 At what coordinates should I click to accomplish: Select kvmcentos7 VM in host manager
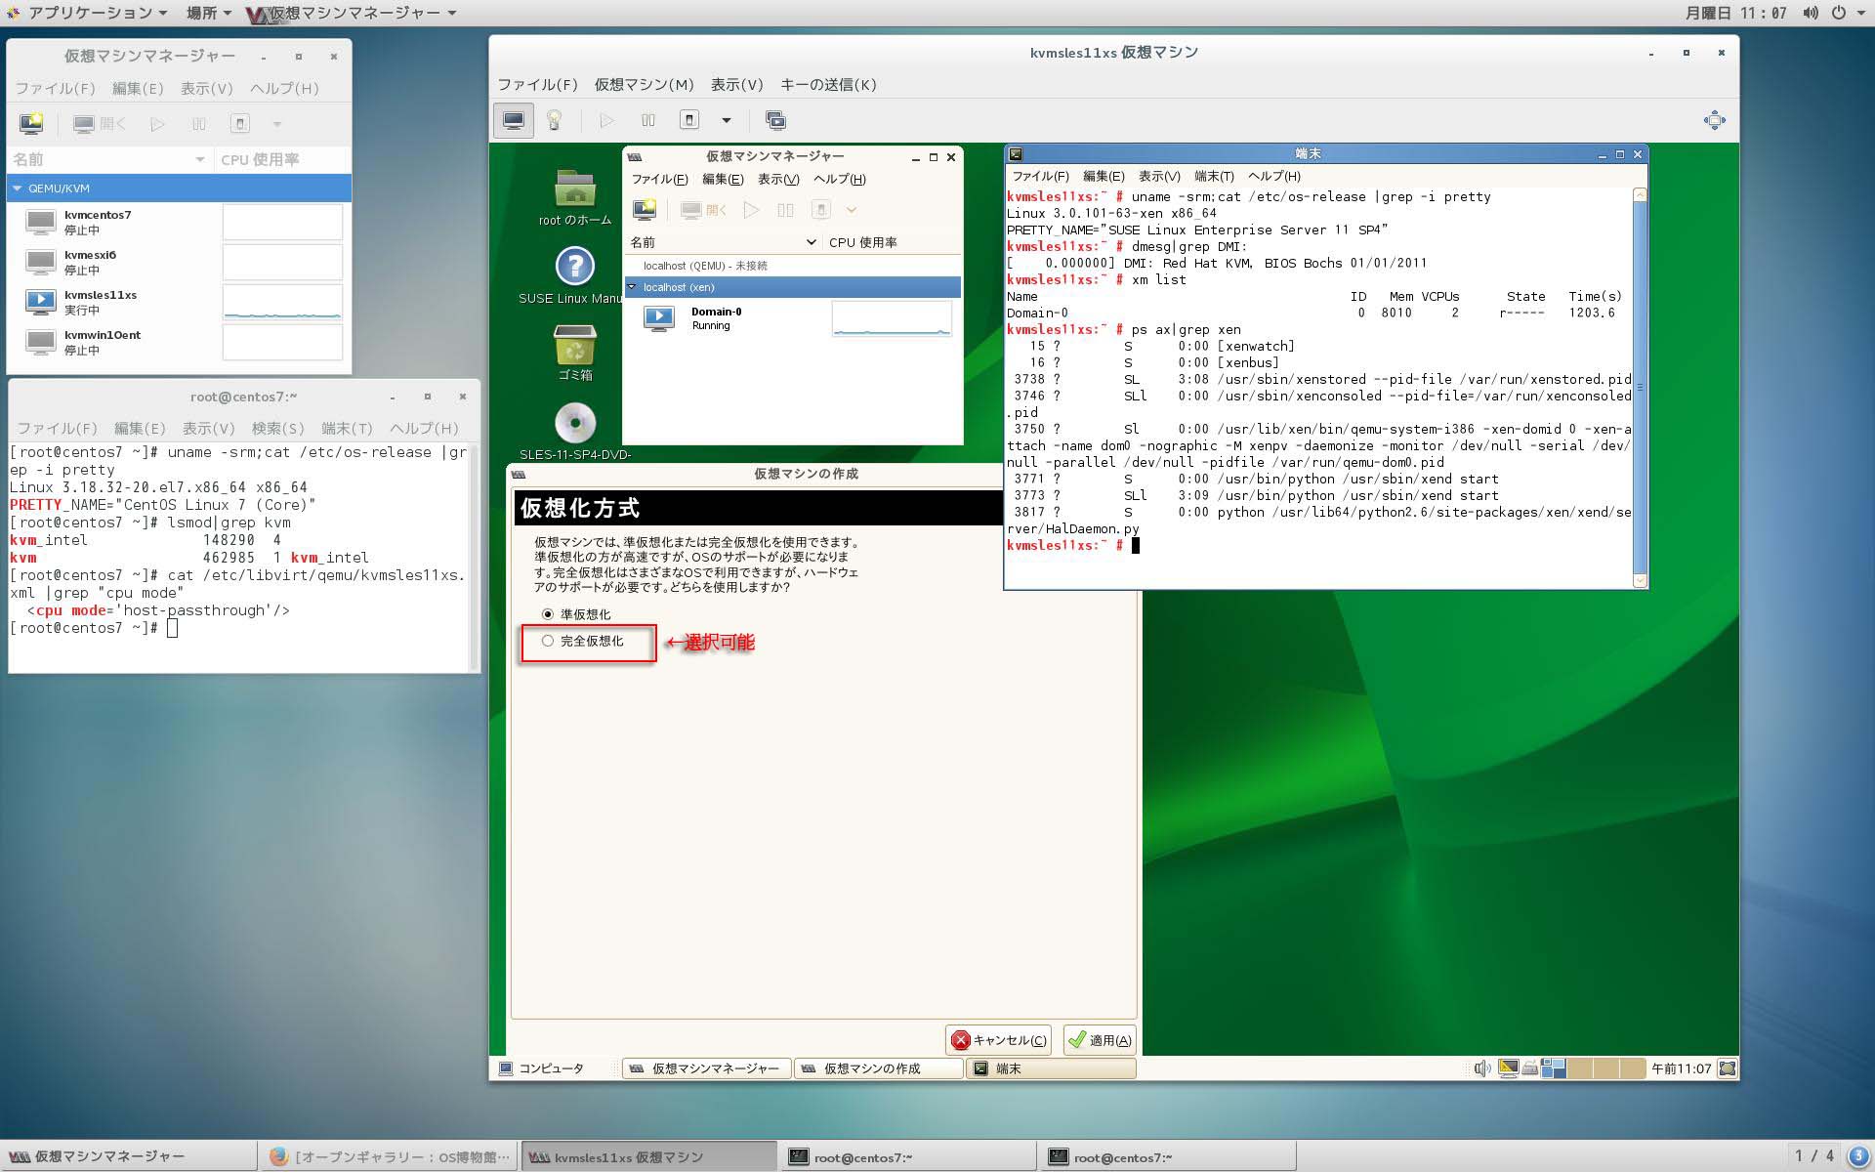[179, 222]
